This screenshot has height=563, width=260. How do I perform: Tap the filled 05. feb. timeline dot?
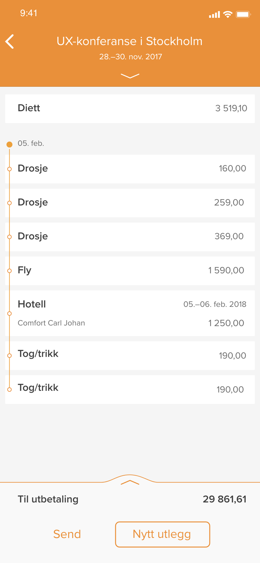[10, 144]
